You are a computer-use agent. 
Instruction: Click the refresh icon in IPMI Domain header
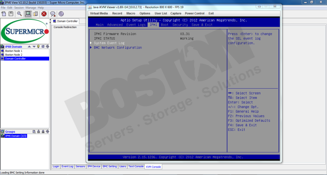47,46
